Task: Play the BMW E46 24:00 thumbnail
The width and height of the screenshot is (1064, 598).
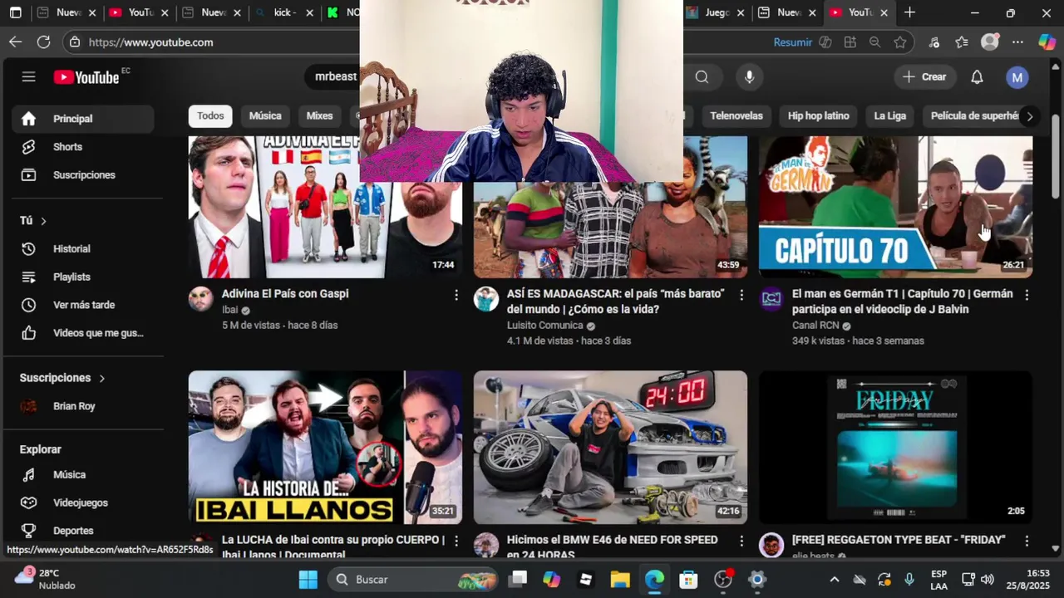Action: [610, 447]
